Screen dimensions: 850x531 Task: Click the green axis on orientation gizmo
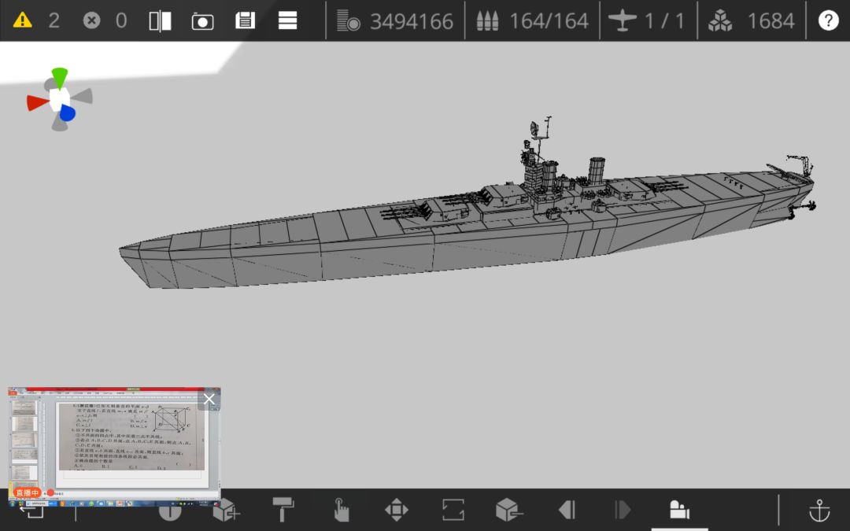60,78
